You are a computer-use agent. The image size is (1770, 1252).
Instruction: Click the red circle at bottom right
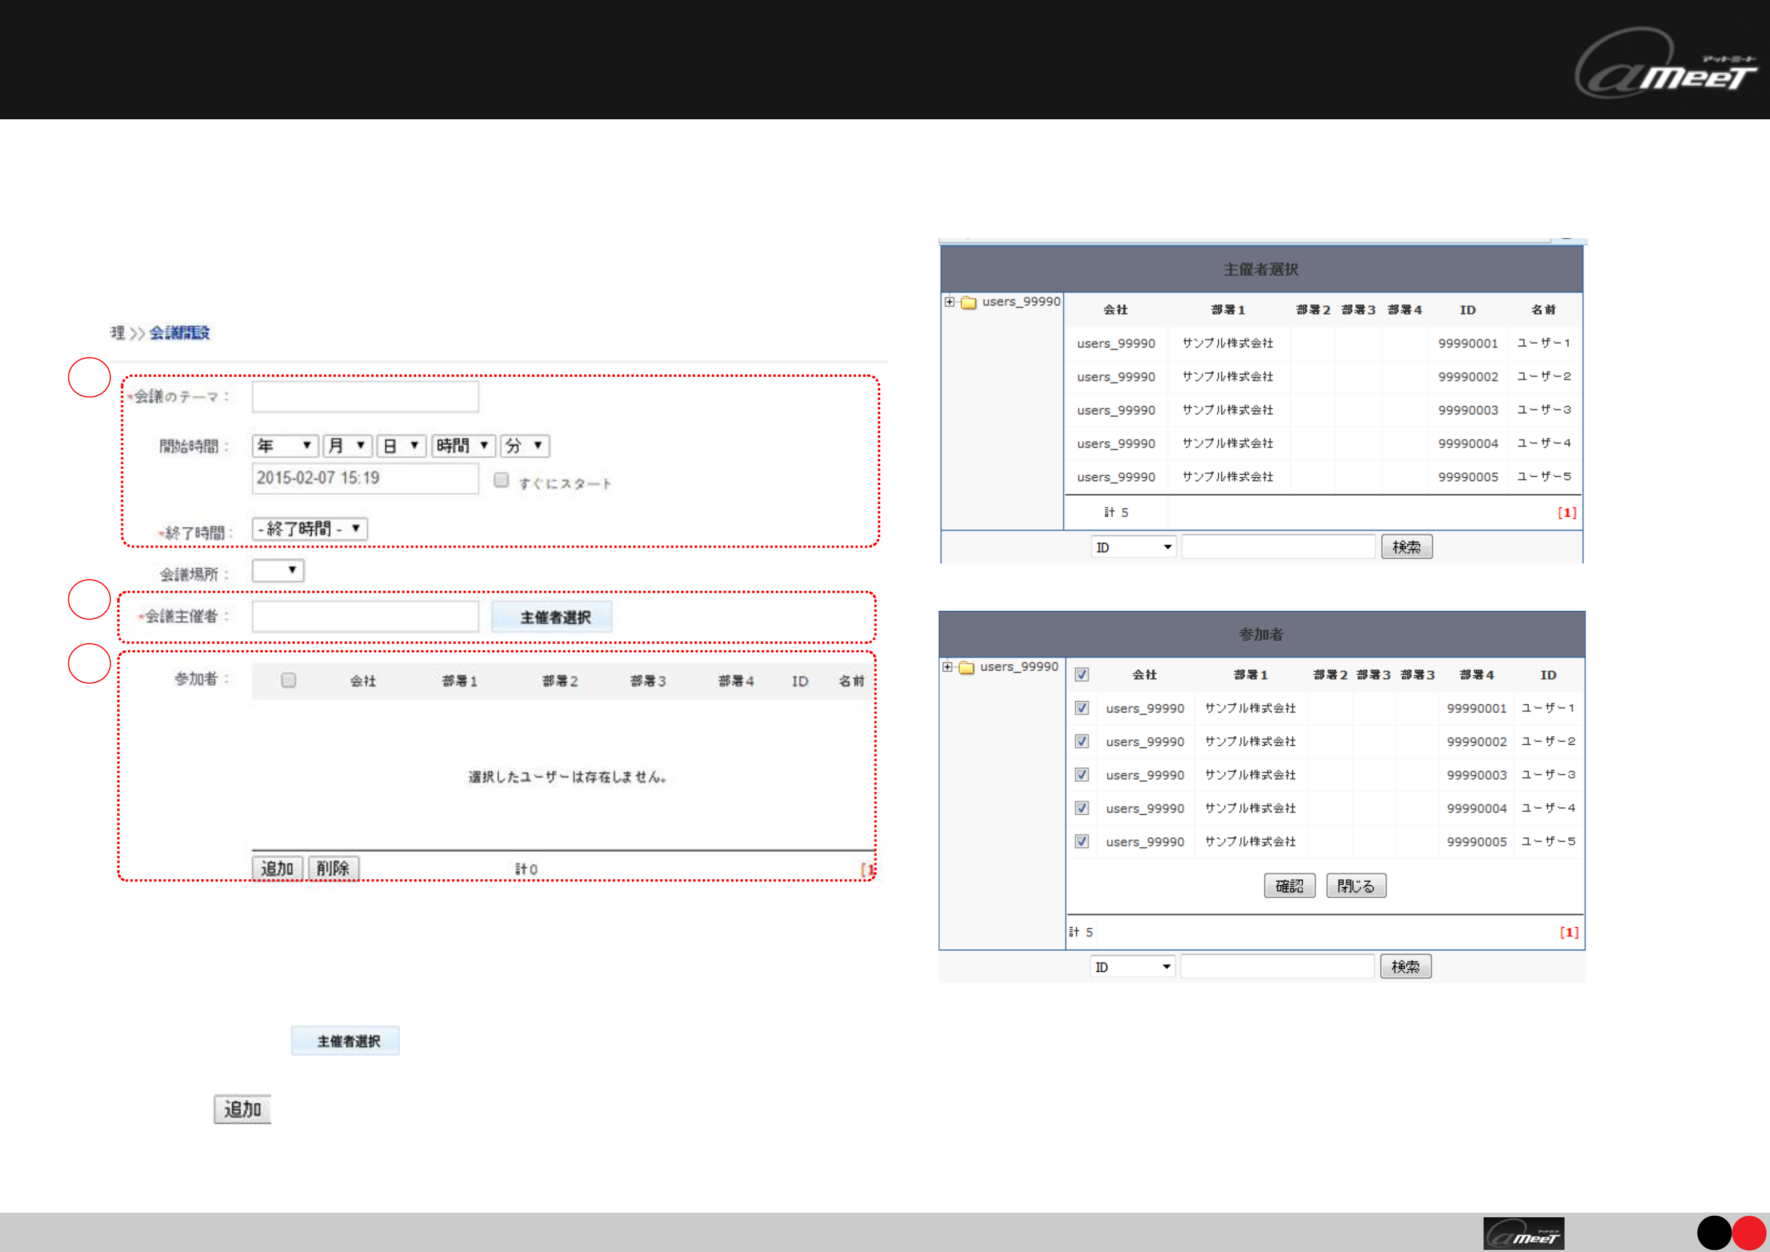point(1749,1233)
